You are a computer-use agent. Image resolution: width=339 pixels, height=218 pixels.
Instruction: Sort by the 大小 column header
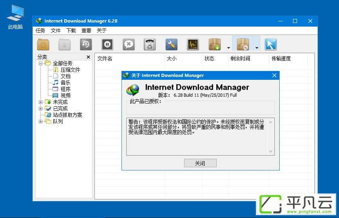click(183, 58)
